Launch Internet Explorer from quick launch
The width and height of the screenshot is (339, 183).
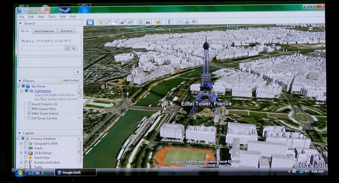[44, 172]
